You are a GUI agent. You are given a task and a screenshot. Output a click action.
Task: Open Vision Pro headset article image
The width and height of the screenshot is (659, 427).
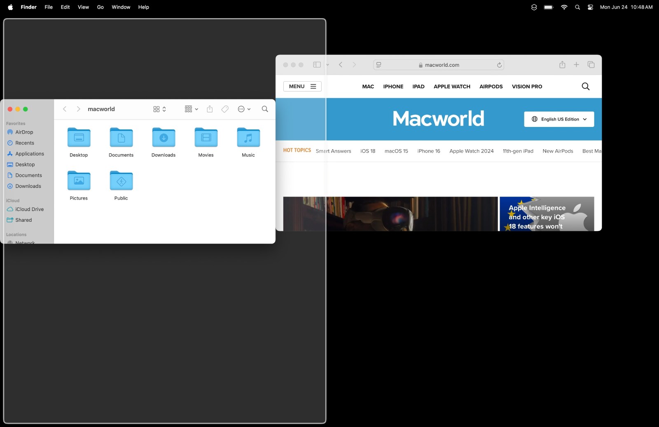pyautogui.click(x=390, y=213)
